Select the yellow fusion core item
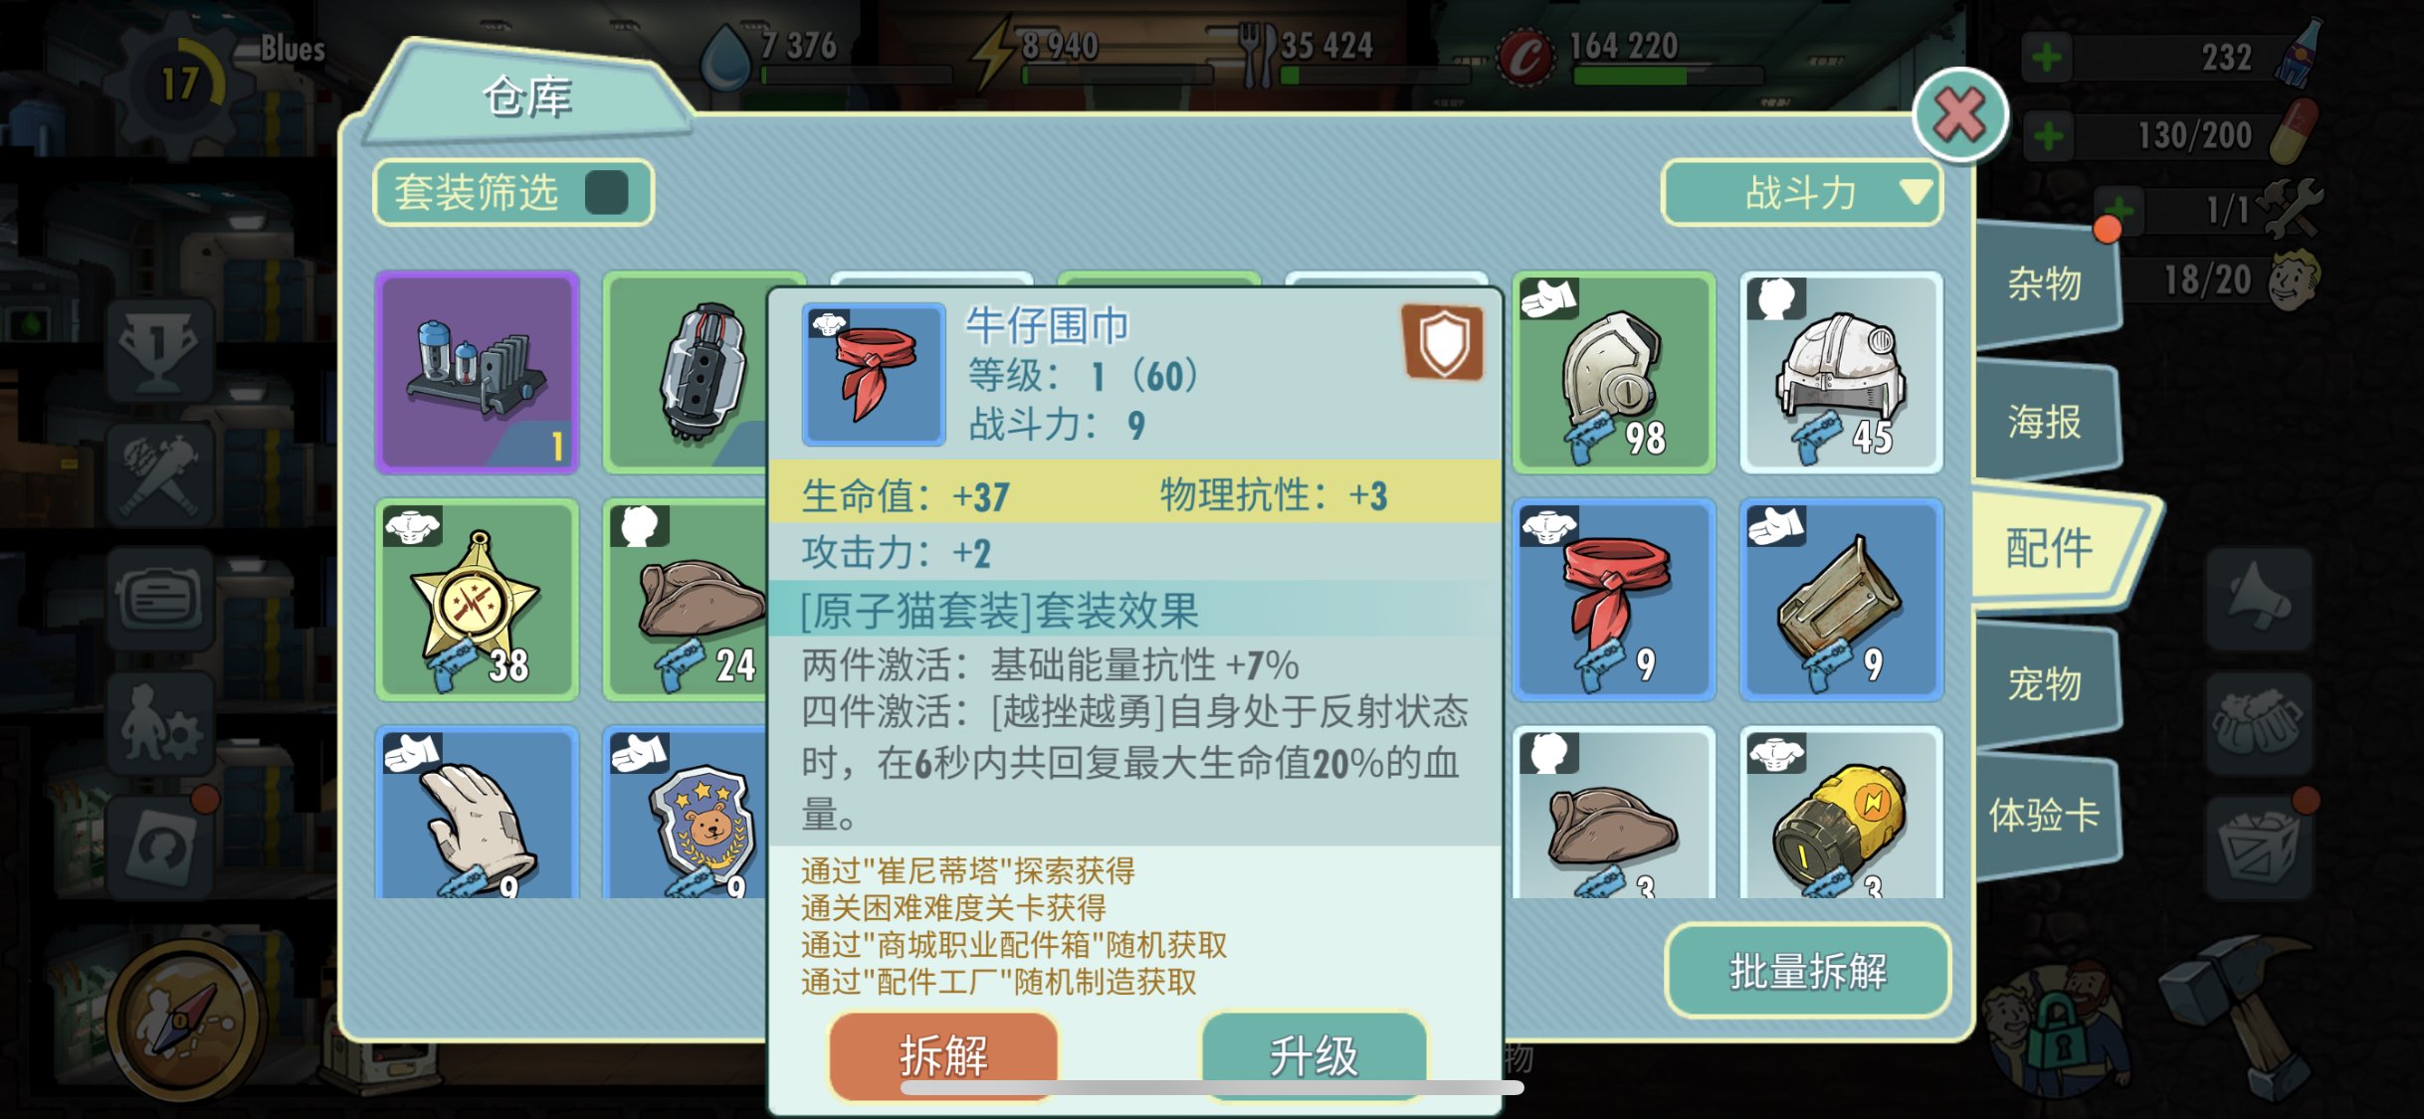The height and width of the screenshot is (1119, 2424). pos(1841,813)
